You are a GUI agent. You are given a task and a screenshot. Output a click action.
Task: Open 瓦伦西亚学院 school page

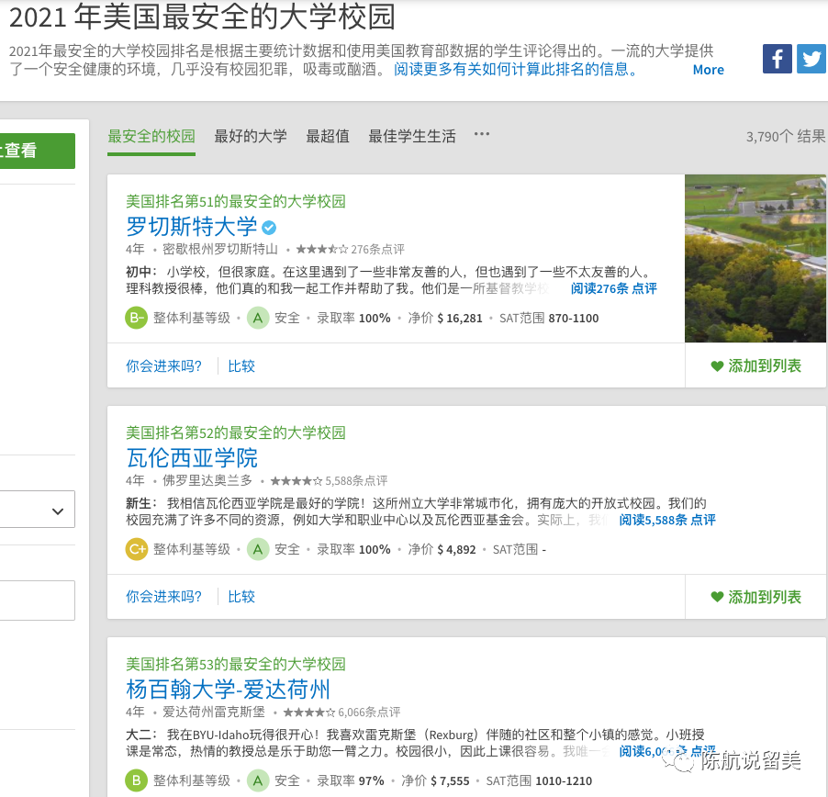click(x=191, y=458)
